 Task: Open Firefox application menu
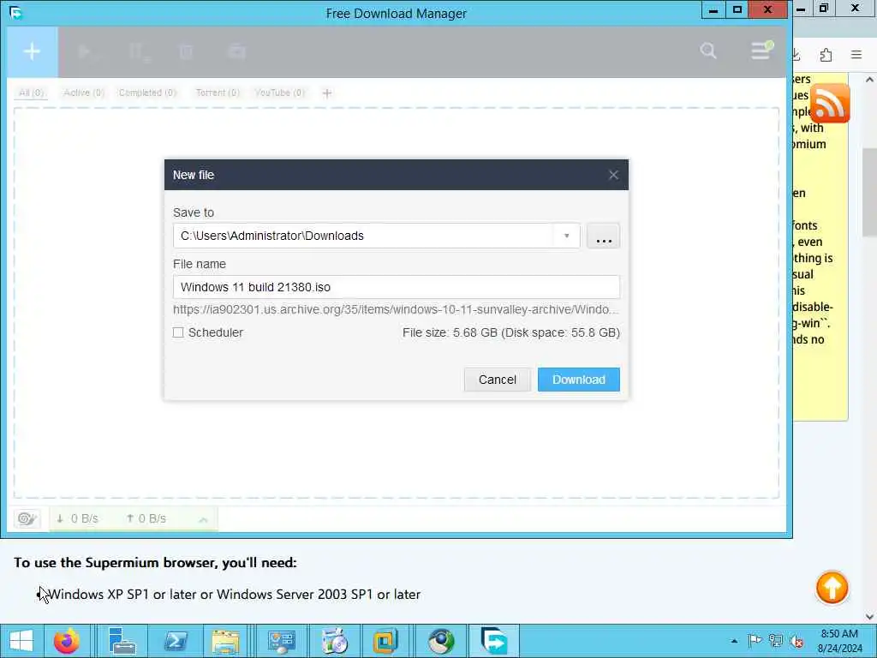(x=856, y=54)
